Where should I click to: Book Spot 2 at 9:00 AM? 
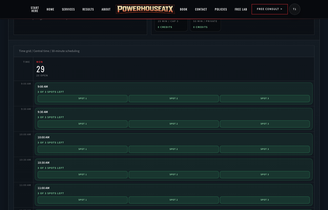174,99
